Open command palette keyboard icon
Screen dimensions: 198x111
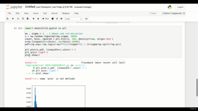pos(86,19)
